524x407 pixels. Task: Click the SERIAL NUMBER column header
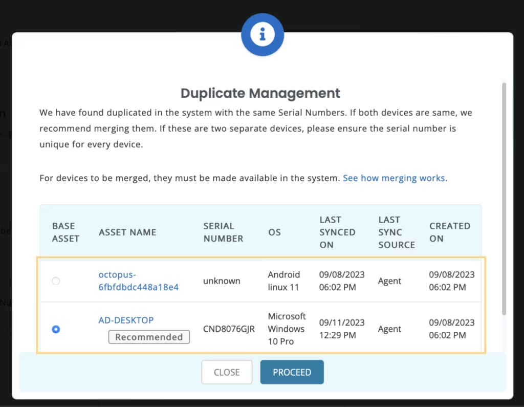pos(223,232)
